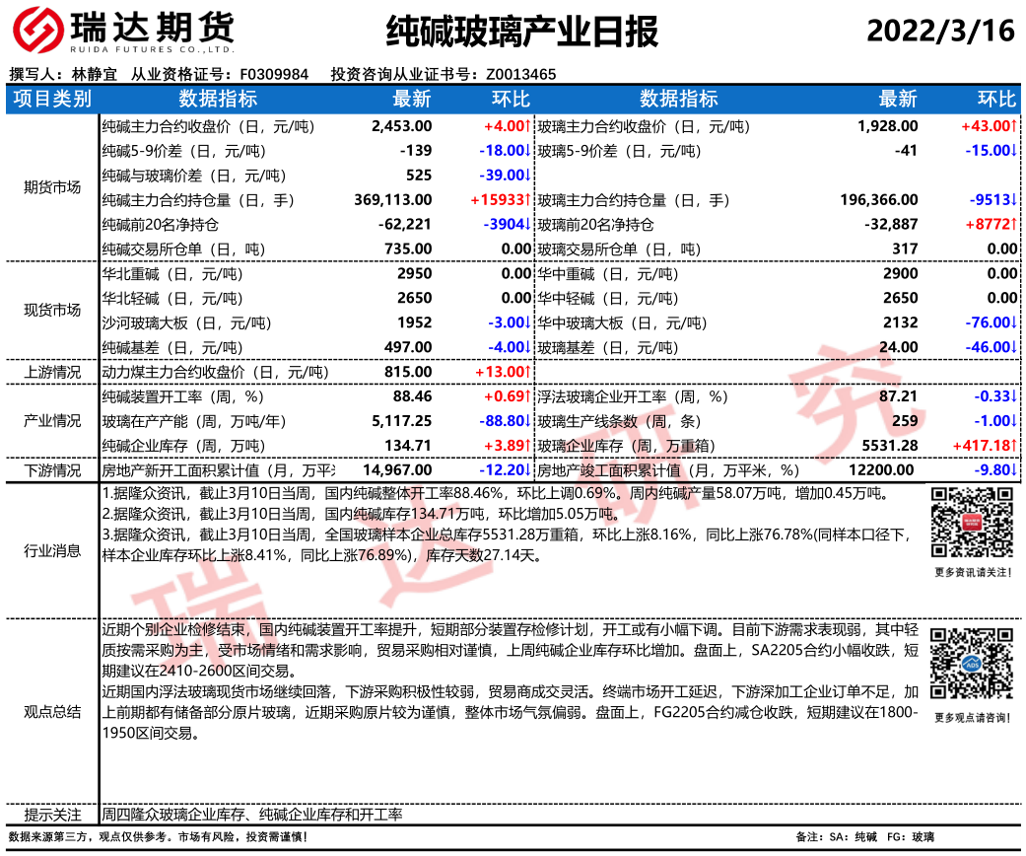Select the left 数据指标 column header
1026x856 pixels.
point(218,99)
